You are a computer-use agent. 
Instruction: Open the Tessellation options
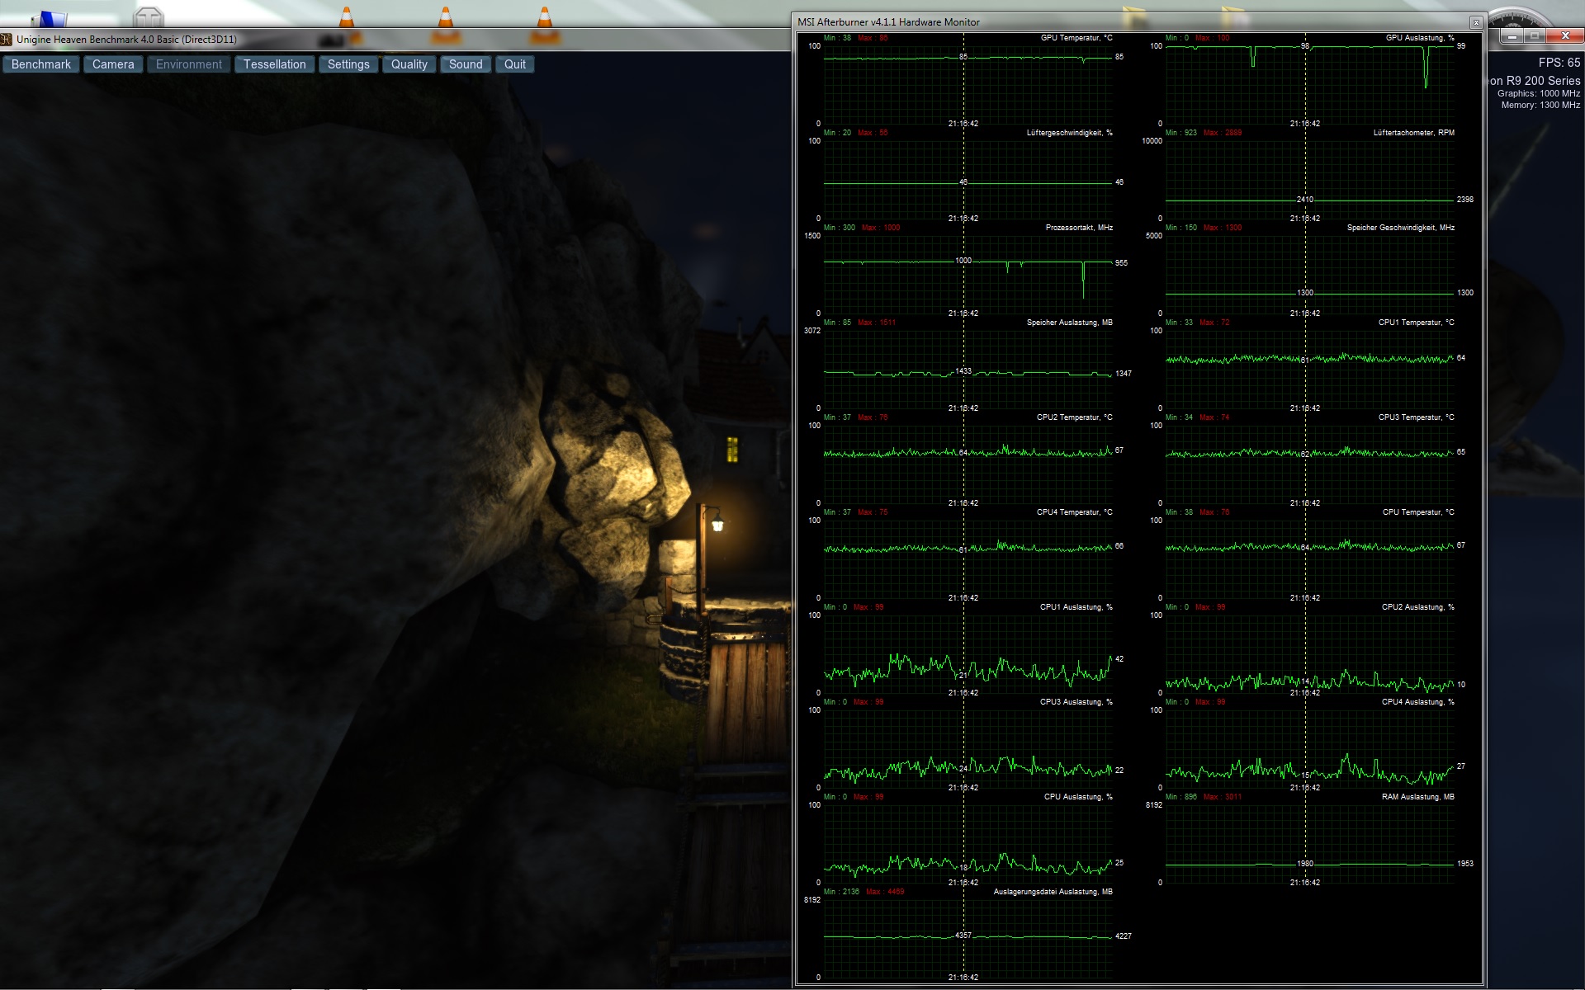[x=274, y=64]
